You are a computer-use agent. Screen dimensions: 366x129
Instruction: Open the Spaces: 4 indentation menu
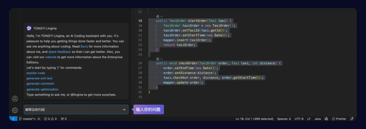click(x=284, y=119)
